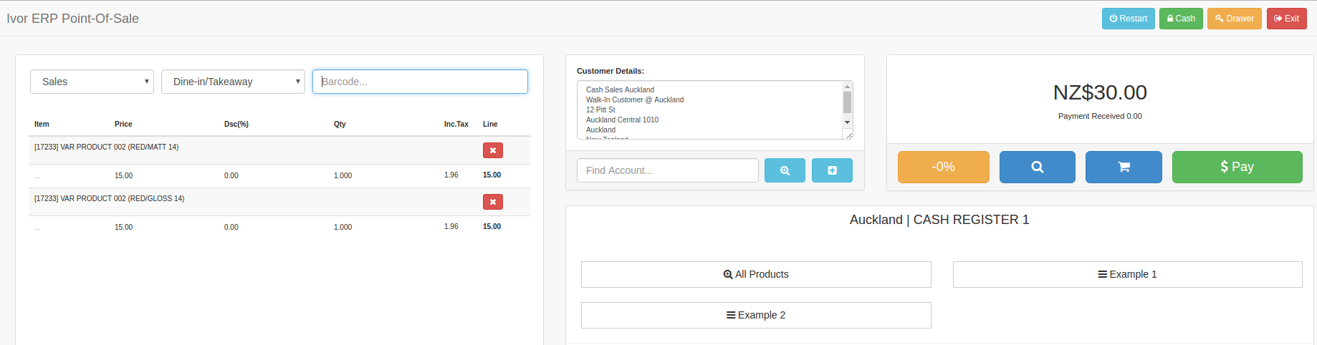1317x345 pixels.
Task: Open the Cash lock button
Action: click(x=1180, y=19)
